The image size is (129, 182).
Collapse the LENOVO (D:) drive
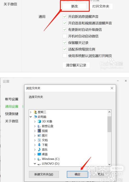(x=35, y=164)
